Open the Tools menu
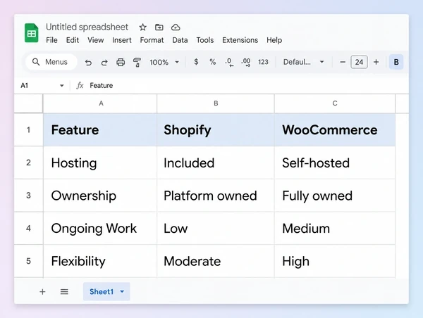423x318 pixels. (x=204, y=40)
